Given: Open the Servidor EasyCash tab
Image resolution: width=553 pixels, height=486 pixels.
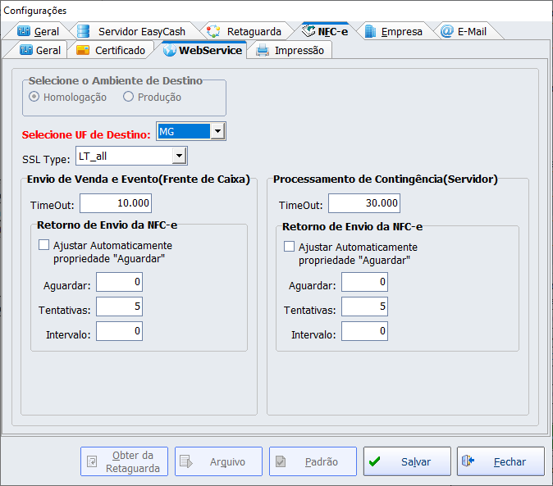Looking at the screenshot, I should coord(131,32).
